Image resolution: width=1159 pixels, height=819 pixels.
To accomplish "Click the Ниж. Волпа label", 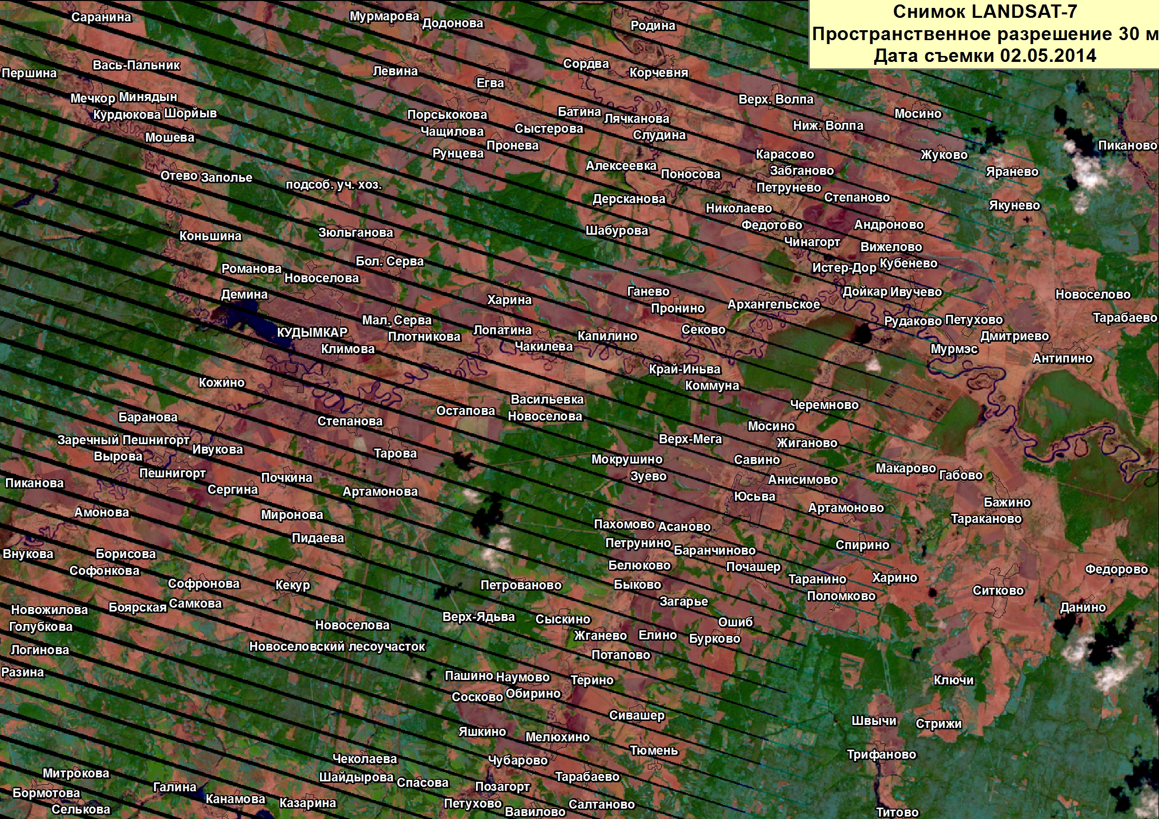I will coord(828,126).
